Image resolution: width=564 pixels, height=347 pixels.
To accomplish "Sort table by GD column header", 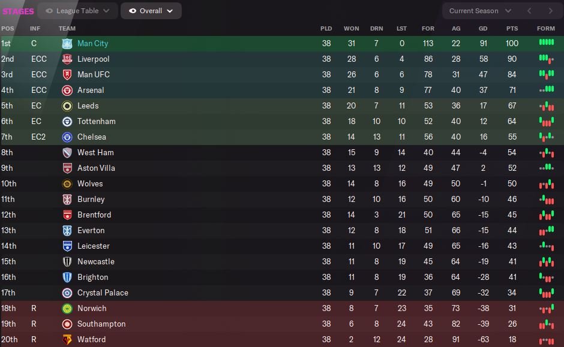I will tap(483, 29).
